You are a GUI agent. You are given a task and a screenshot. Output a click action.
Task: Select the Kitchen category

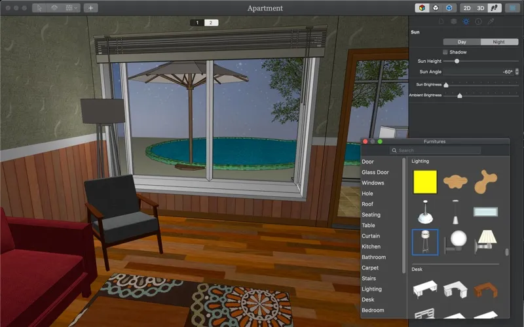pos(371,247)
